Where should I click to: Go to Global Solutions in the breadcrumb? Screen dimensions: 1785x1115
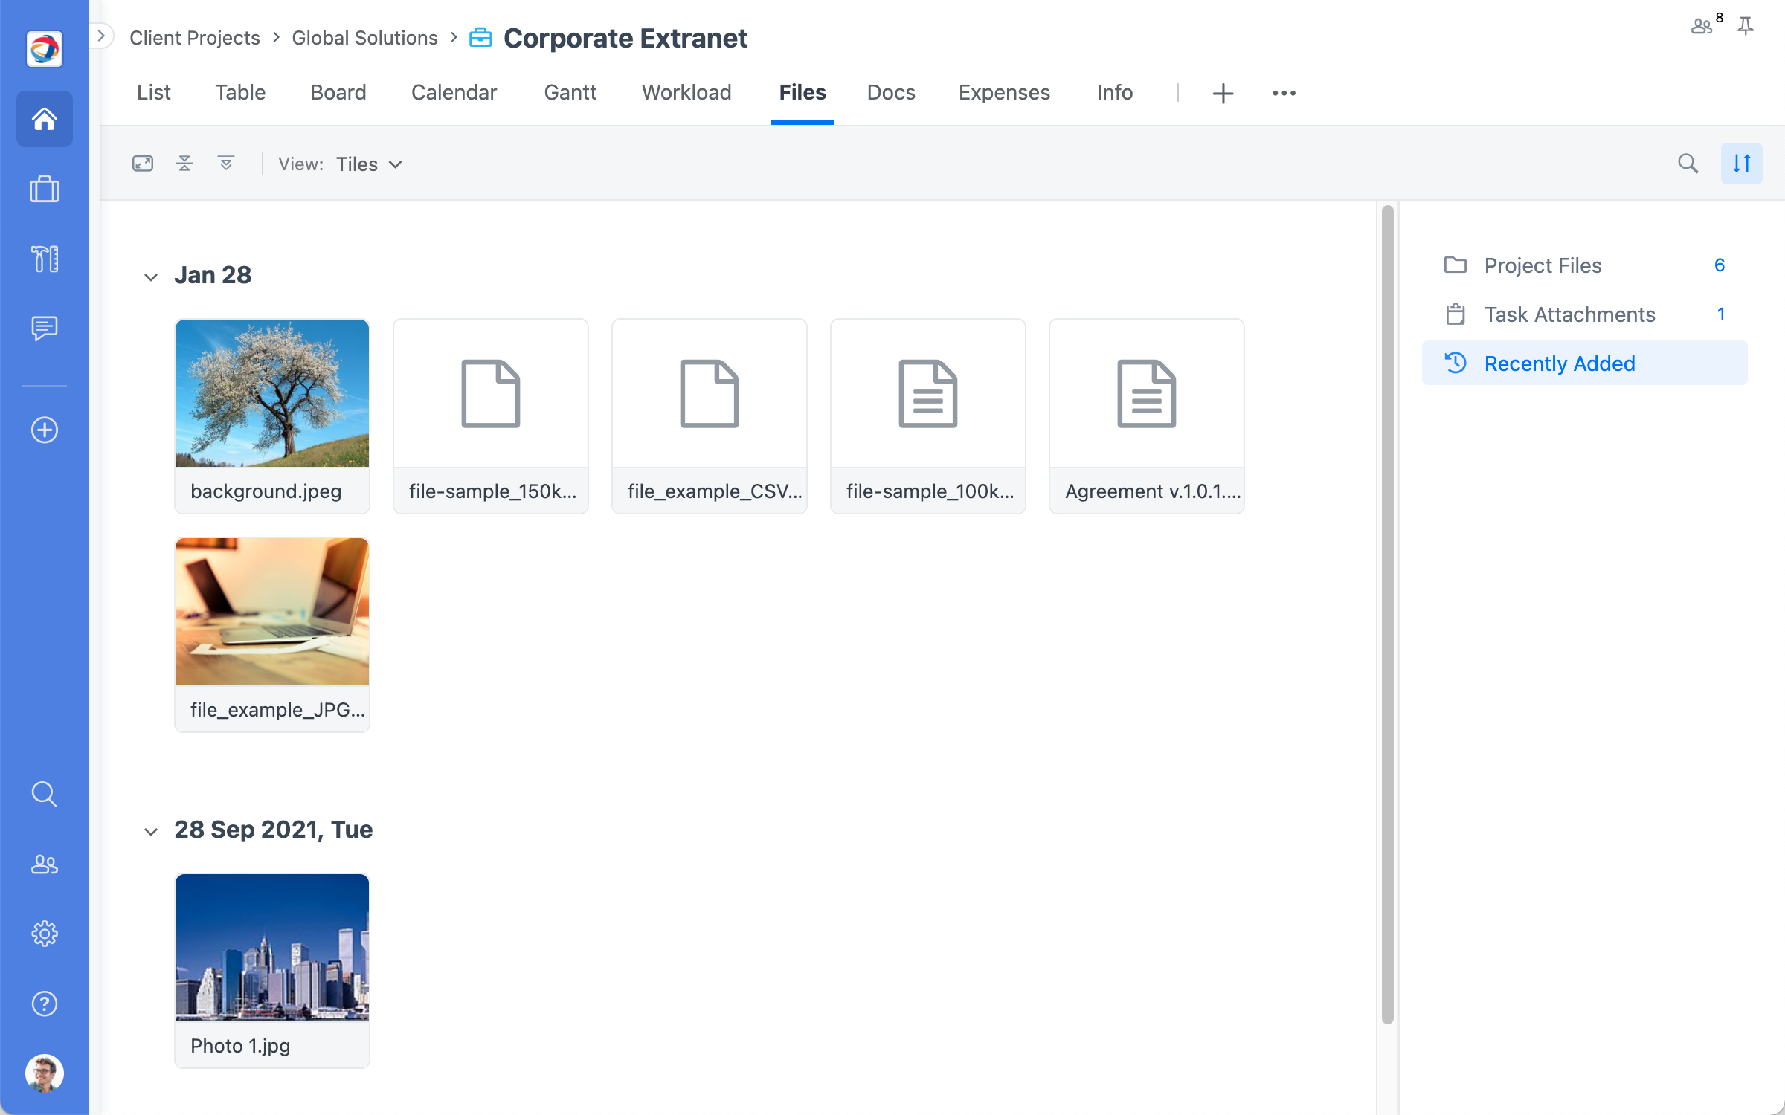(x=364, y=37)
